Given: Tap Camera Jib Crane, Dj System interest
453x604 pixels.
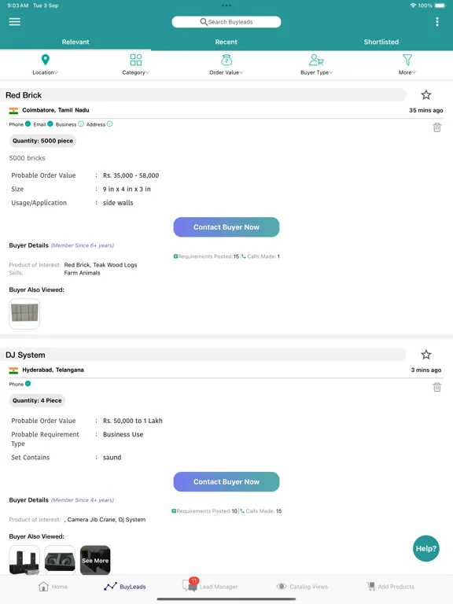Looking at the screenshot, I should tap(106, 519).
